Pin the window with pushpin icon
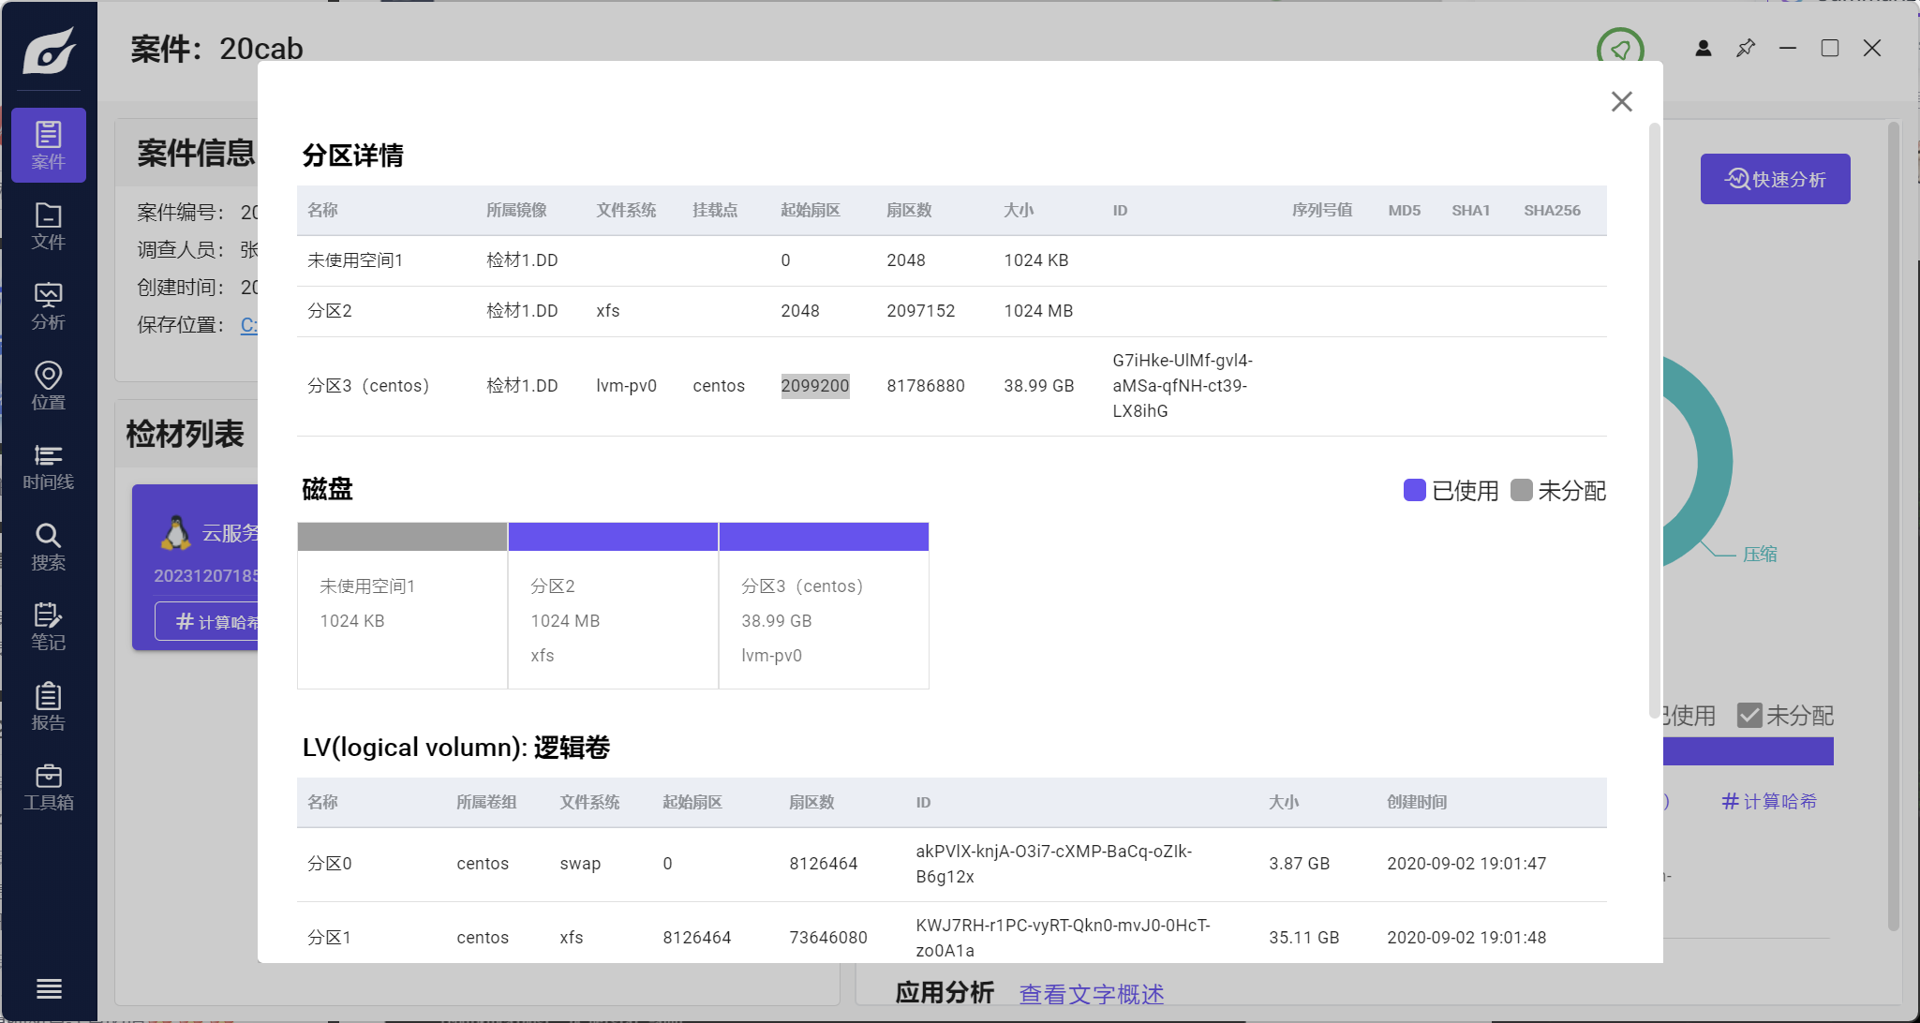 pyautogui.click(x=1746, y=48)
